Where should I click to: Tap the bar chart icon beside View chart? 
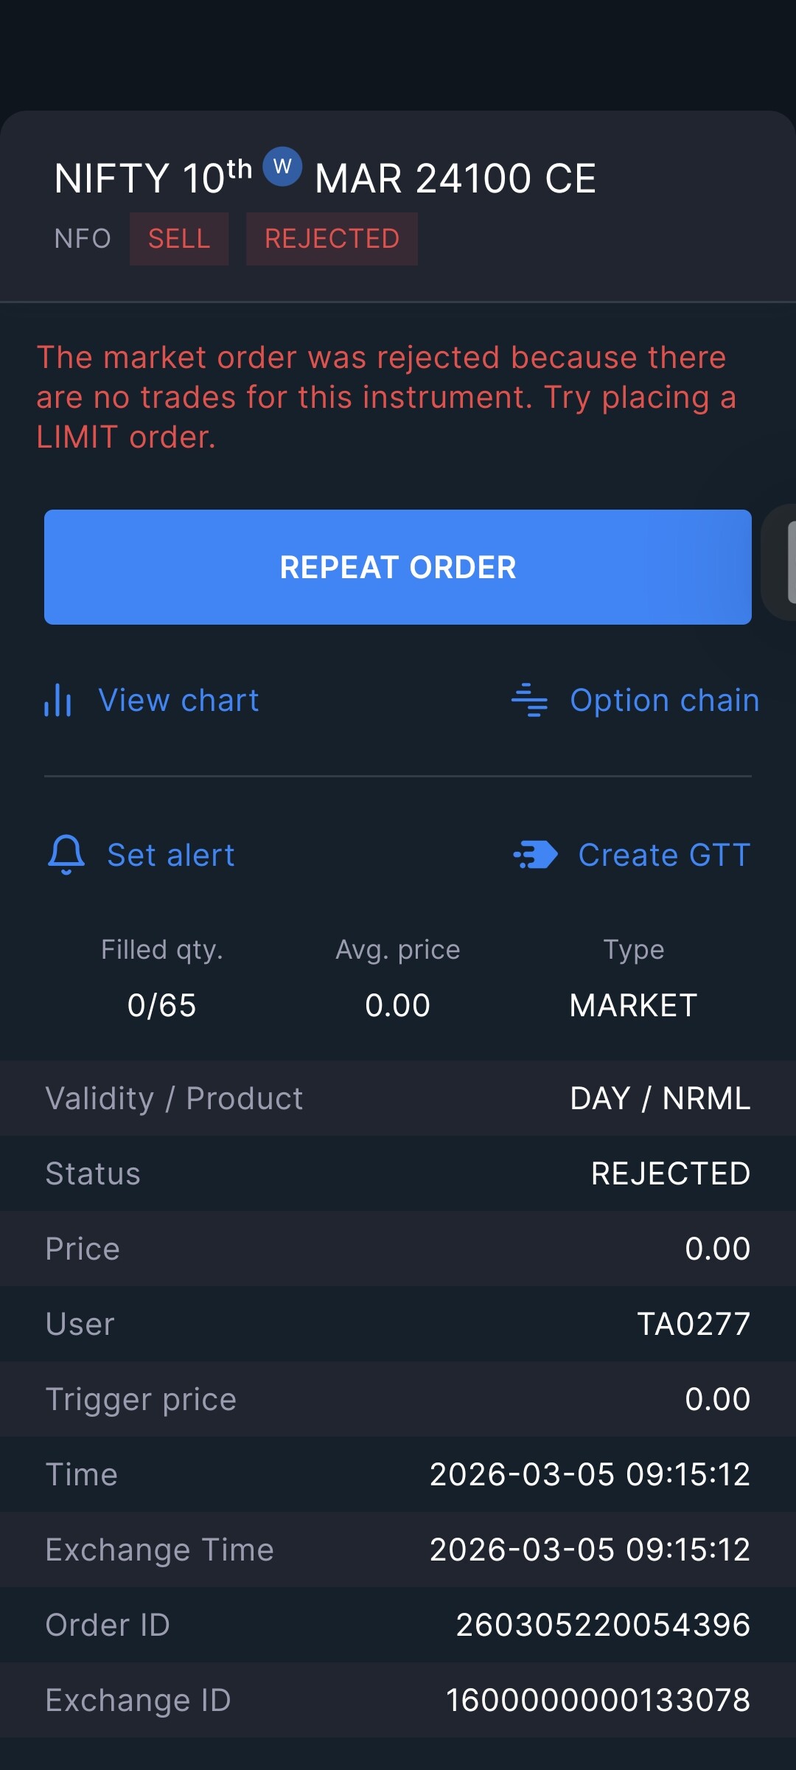57,700
